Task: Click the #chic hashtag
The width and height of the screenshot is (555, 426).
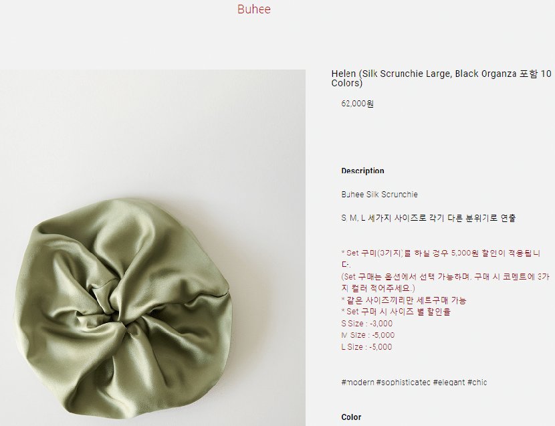Action: [x=477, y=383]
